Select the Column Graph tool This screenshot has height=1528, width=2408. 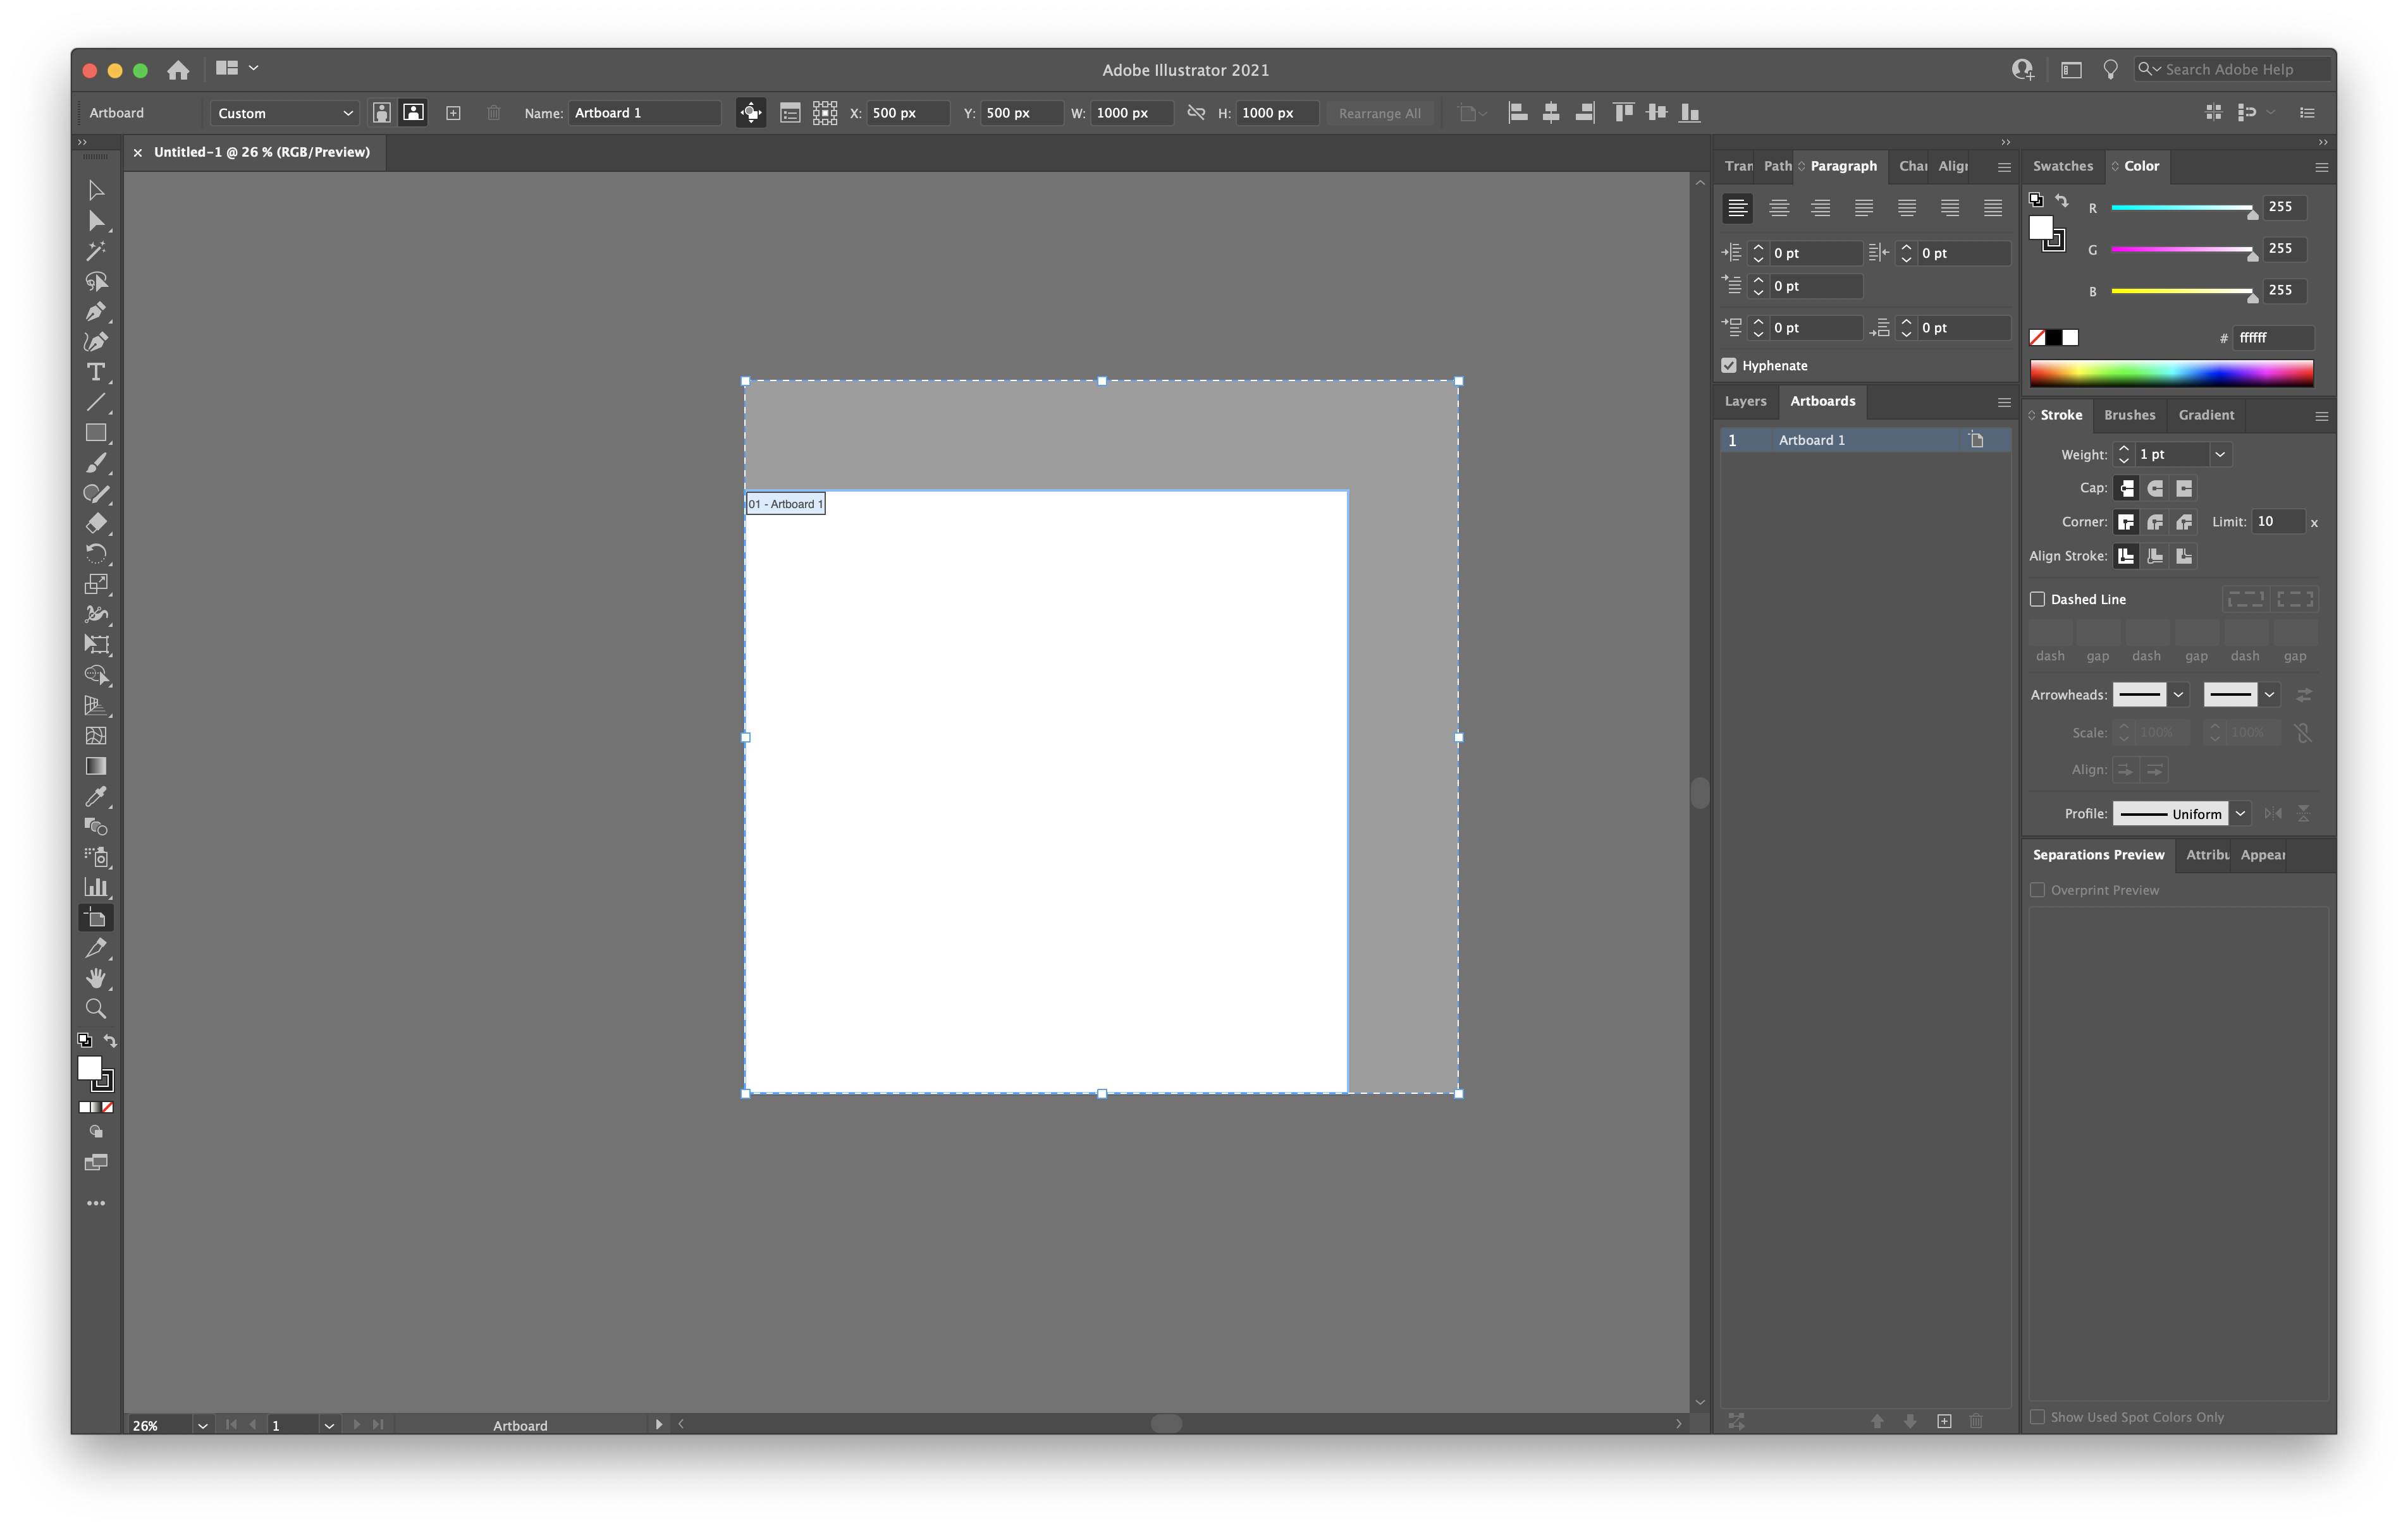(96, 887)
